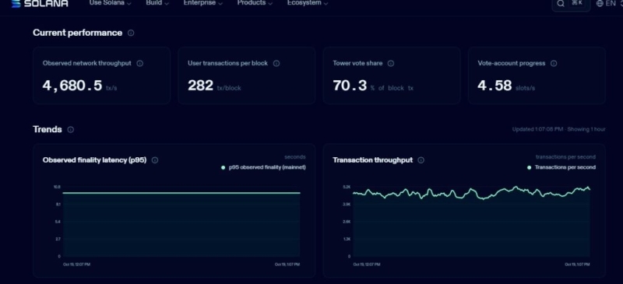Open the Use Solana menu

pos(110,3)
